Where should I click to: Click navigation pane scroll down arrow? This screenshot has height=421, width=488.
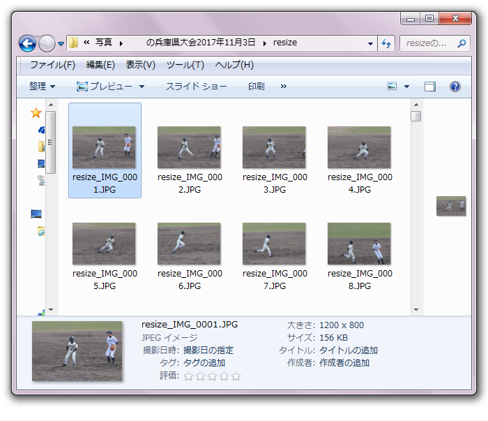pos(51,310)
